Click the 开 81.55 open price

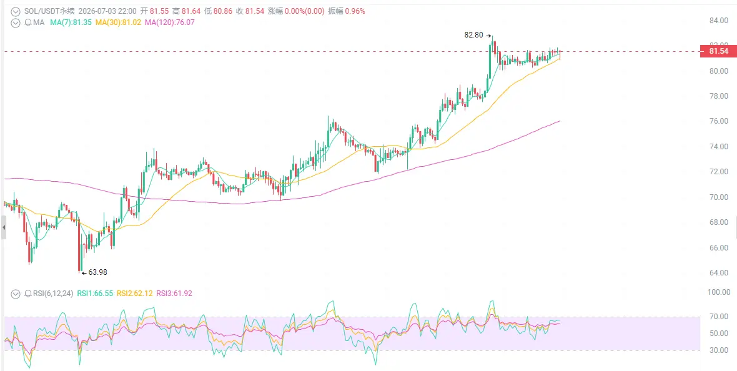click(x=154, y=11)
